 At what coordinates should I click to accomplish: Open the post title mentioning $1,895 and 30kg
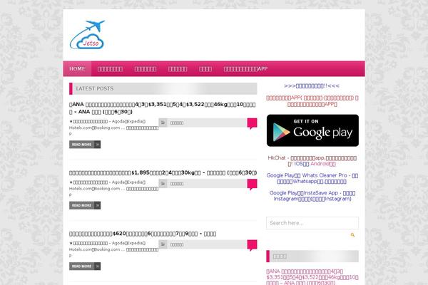163,172
